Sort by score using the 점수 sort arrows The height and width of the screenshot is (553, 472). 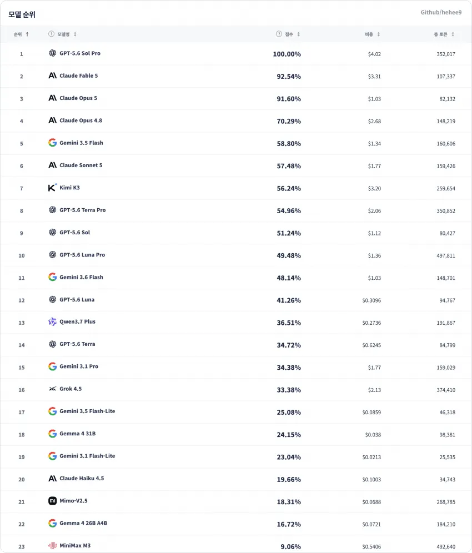298,34
